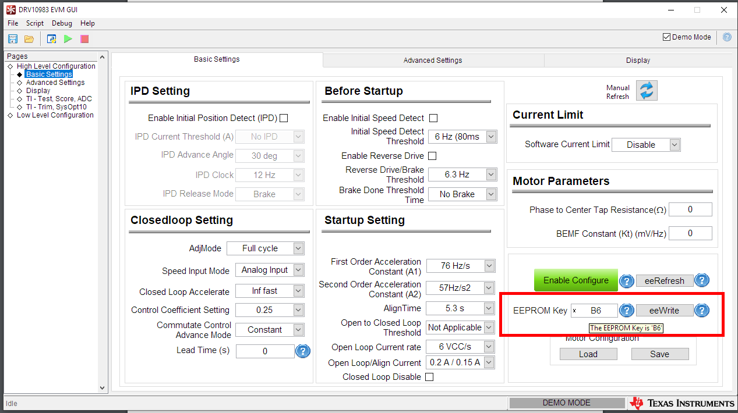Click the help icon beside Demo Mode
Screen dimensions: 738x413
coord(727,37)
